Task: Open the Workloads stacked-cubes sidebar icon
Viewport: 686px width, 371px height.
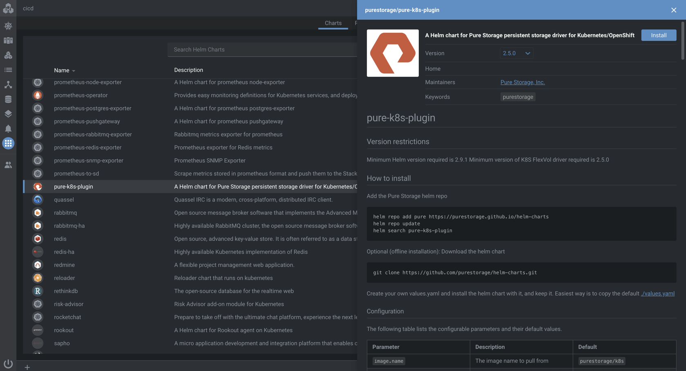Action: pyautogui.click(x=8, y=55)
